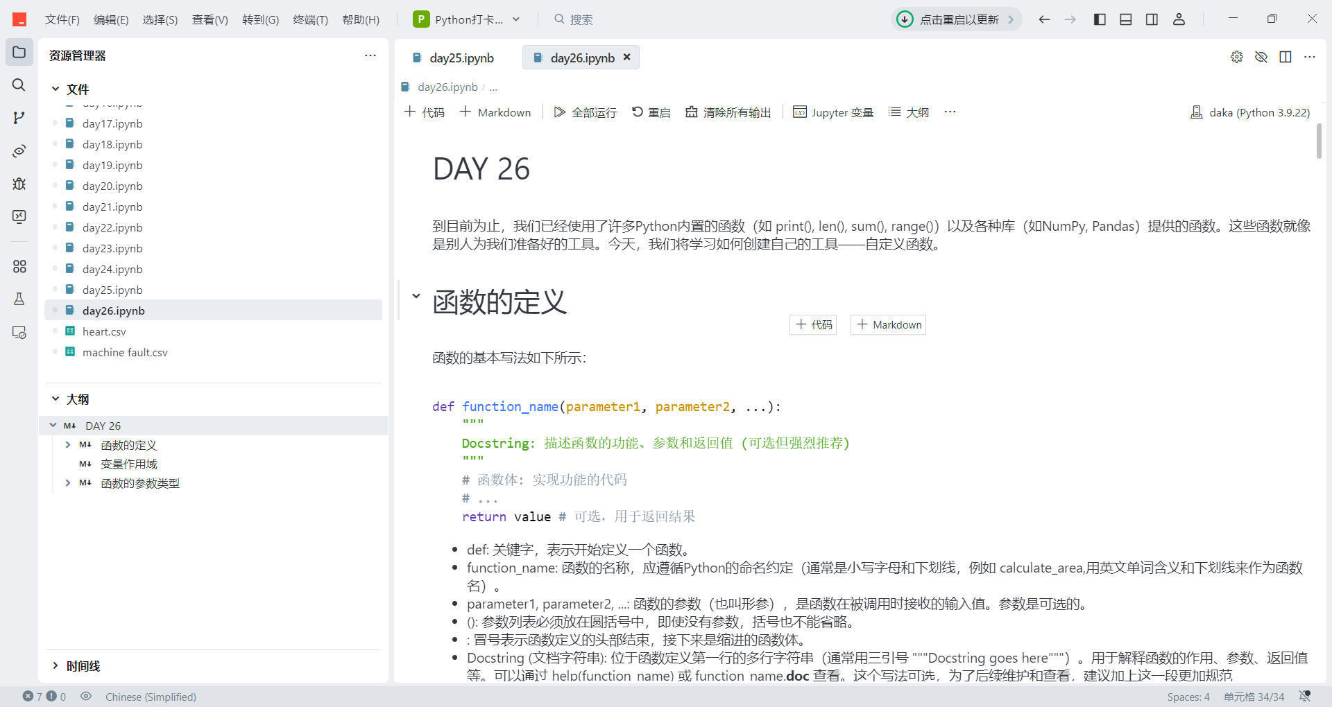Select heart.csv in the file explorer

coord(104,331)
